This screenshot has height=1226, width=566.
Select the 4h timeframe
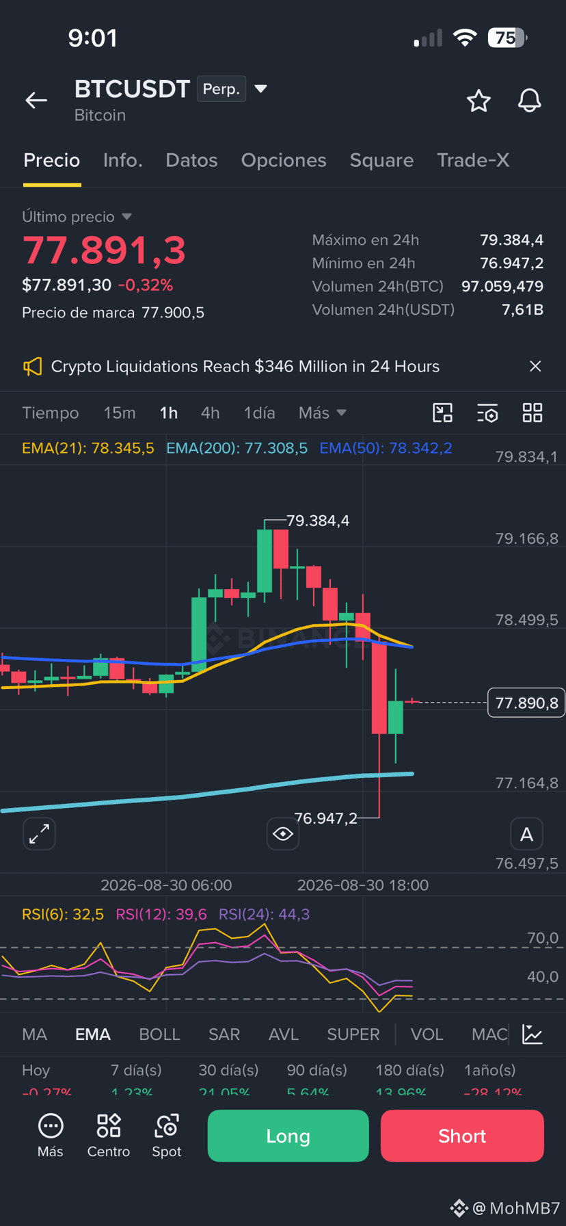[210, 413]
